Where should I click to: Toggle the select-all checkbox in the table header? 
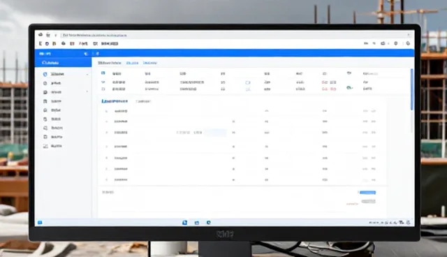103,73
